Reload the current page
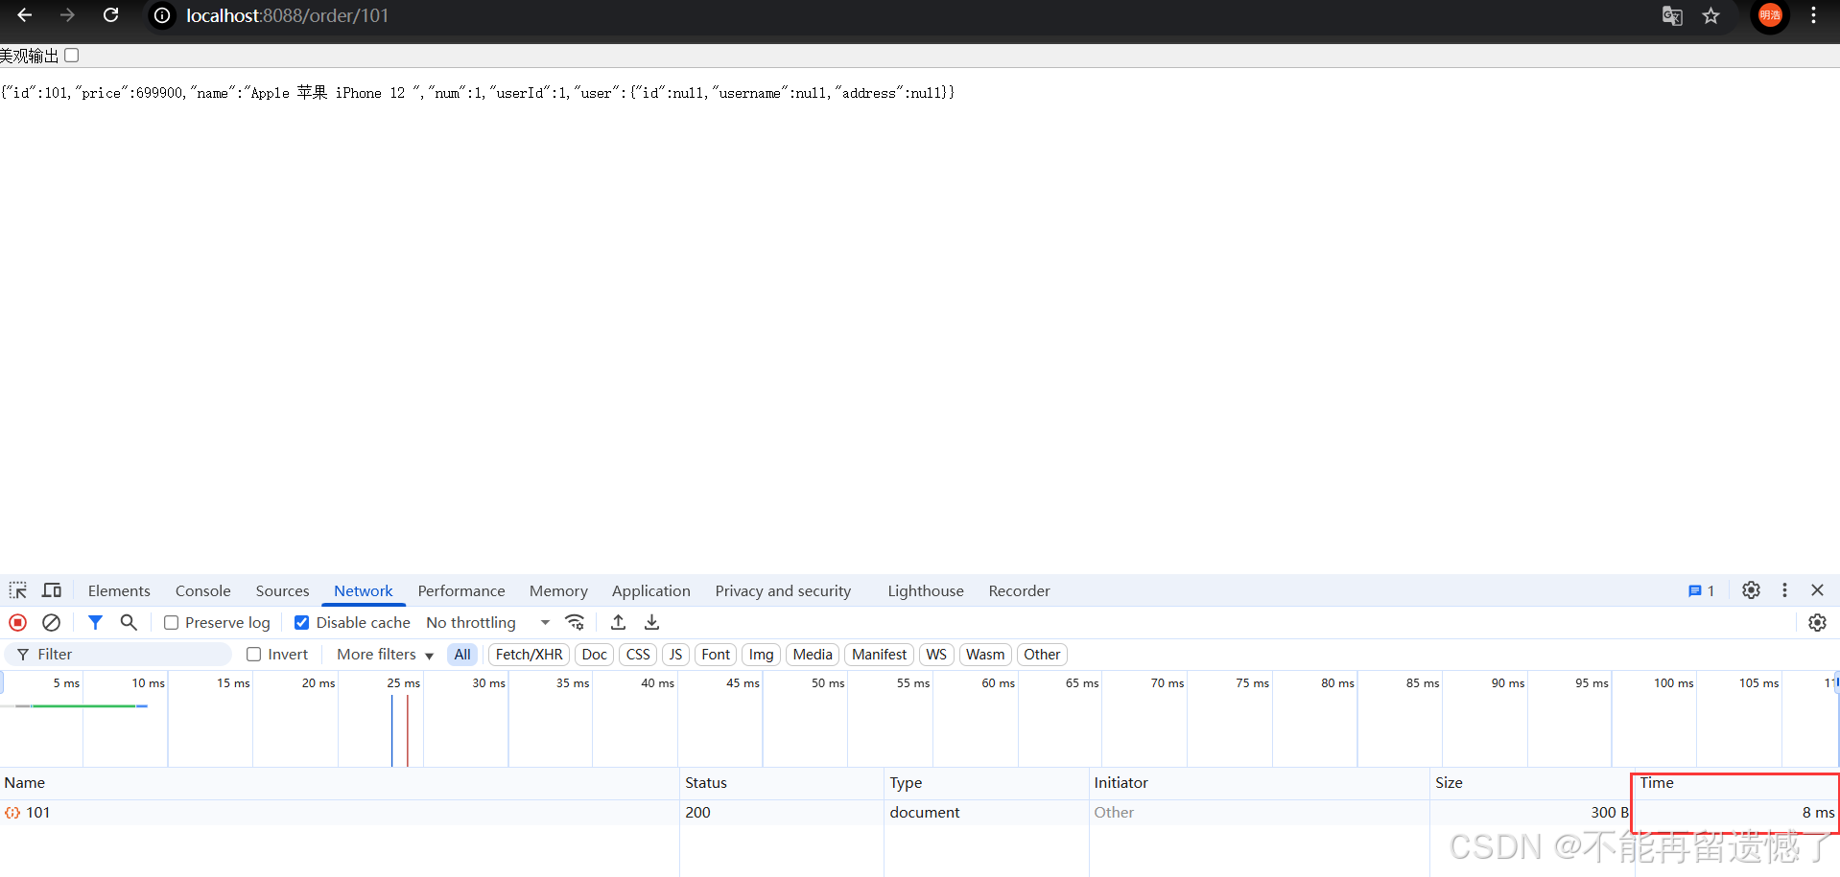Image resolution: width=1840 pixels, height=877 pixels. (111, 15)
